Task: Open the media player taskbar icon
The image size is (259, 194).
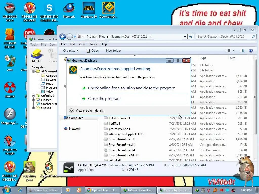Action: point(68,190)
